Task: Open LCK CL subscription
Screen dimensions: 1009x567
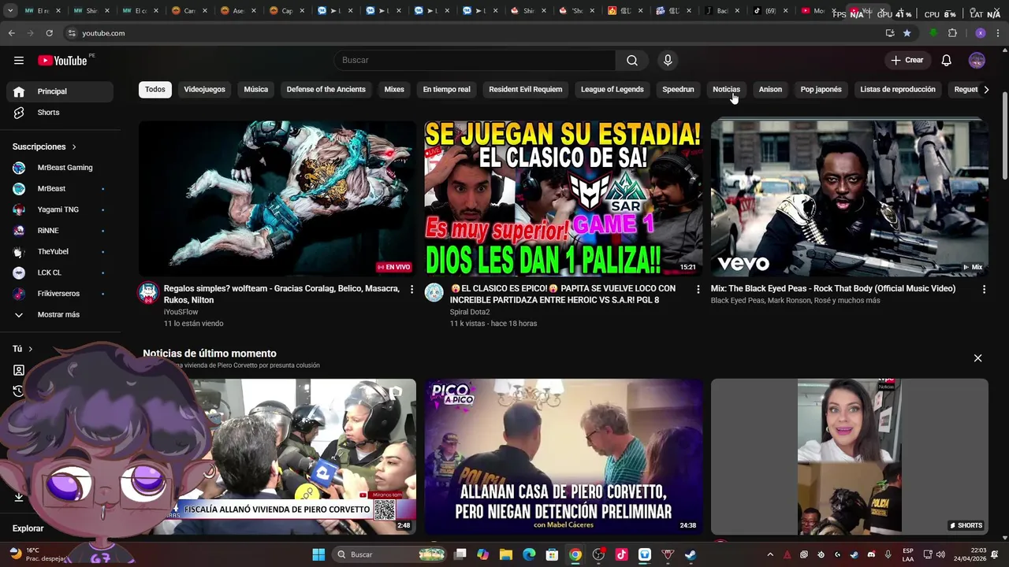Action: [x=60, y=272]
